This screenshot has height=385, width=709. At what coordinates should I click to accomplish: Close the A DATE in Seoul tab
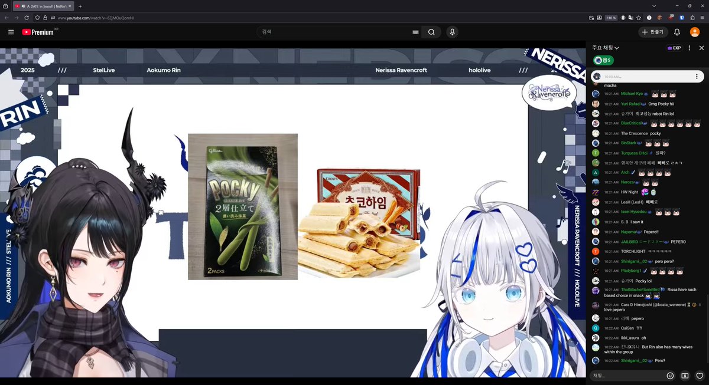pos(70,6)
